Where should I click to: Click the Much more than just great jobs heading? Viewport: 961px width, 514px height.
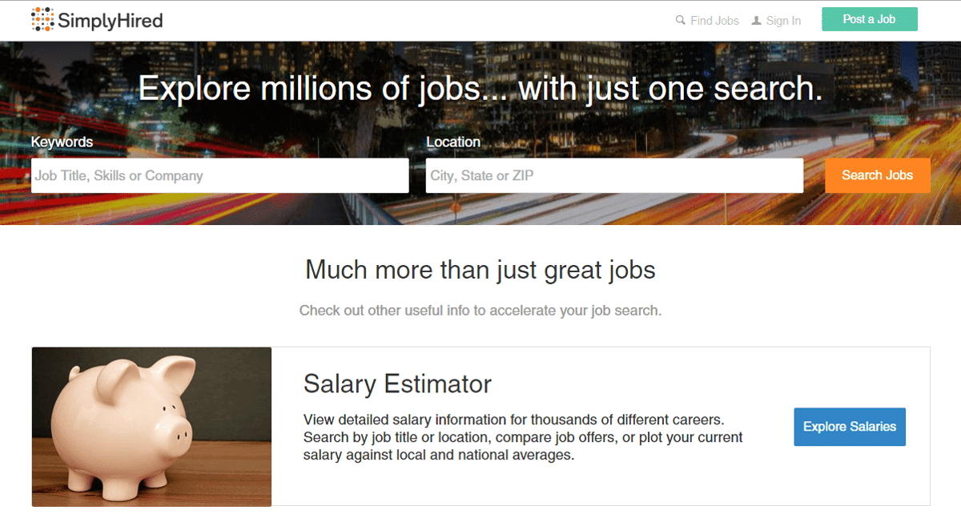click(x=480, y=270)
